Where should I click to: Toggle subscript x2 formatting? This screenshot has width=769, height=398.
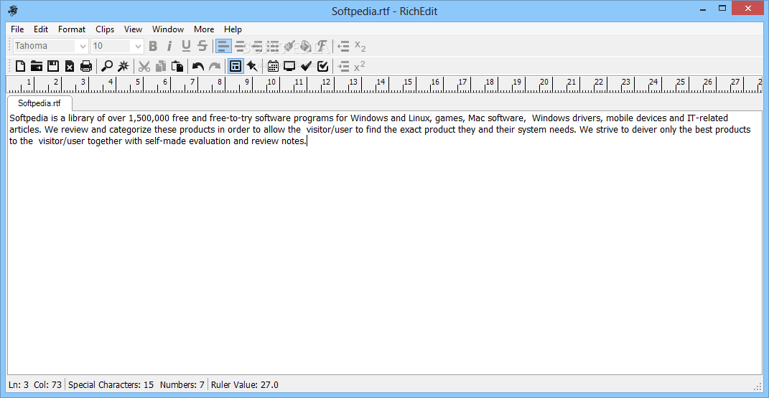360,46
